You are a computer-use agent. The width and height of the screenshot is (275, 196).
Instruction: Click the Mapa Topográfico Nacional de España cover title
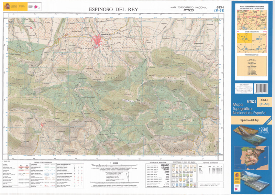coord(249,109)
